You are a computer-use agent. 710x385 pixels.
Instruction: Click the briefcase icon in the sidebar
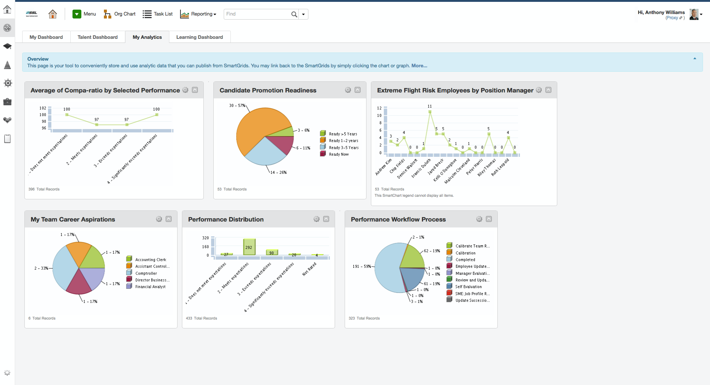click(x=7, y=102)
